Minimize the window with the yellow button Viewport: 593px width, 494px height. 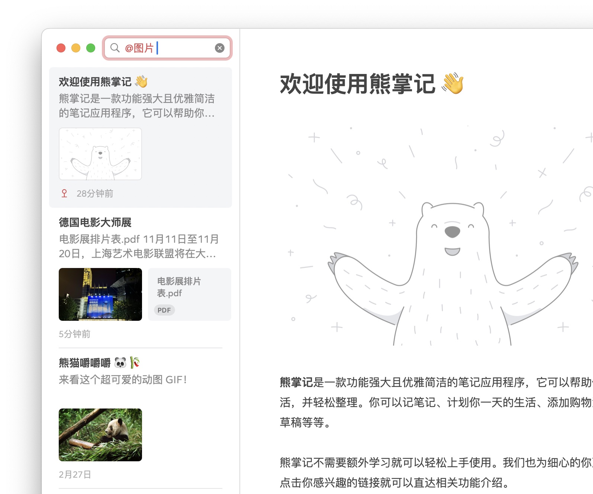(76, 48)
